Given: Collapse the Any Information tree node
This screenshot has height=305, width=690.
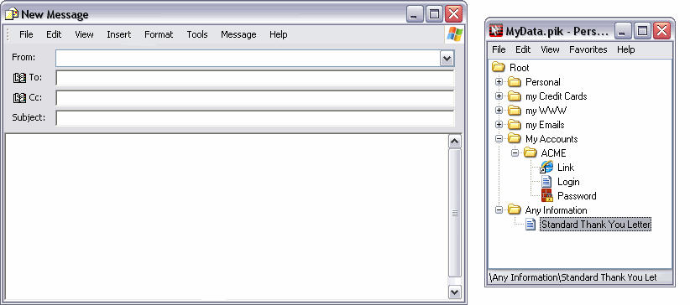Looking at the screenshot, I should pyautogui.click(x=499, y=209).
